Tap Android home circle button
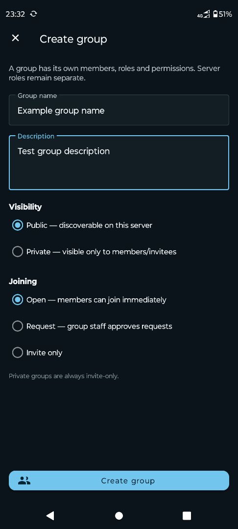 (x=119, y=515)
